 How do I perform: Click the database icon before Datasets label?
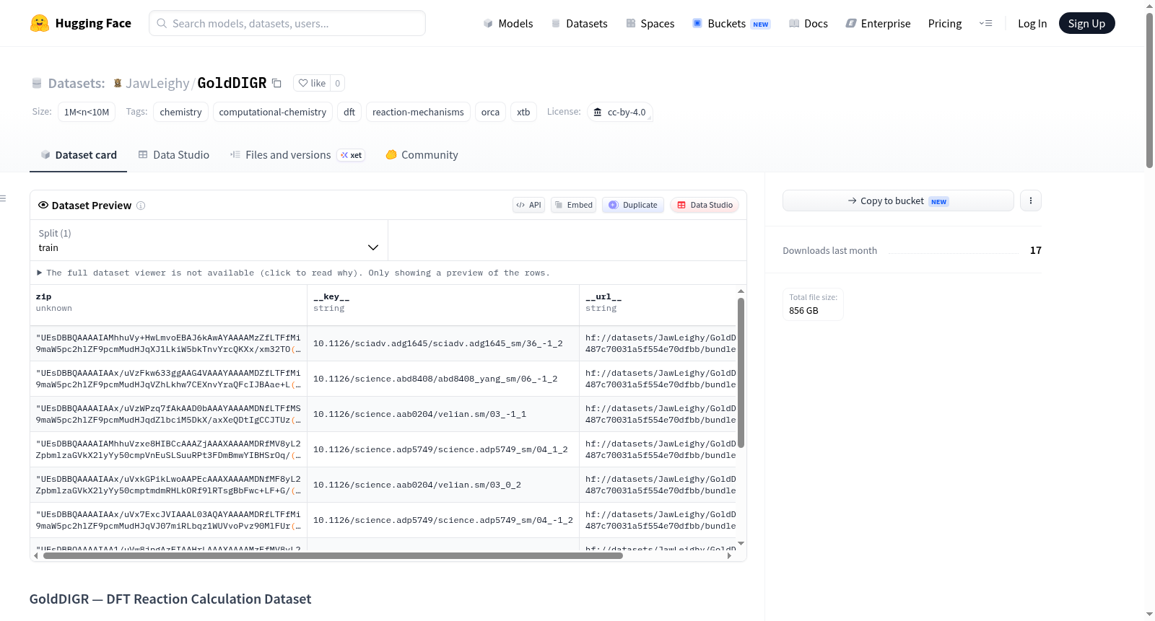37,83
